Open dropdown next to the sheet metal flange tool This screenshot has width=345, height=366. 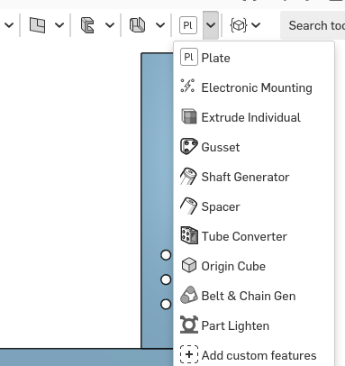[x=160, y=25]
